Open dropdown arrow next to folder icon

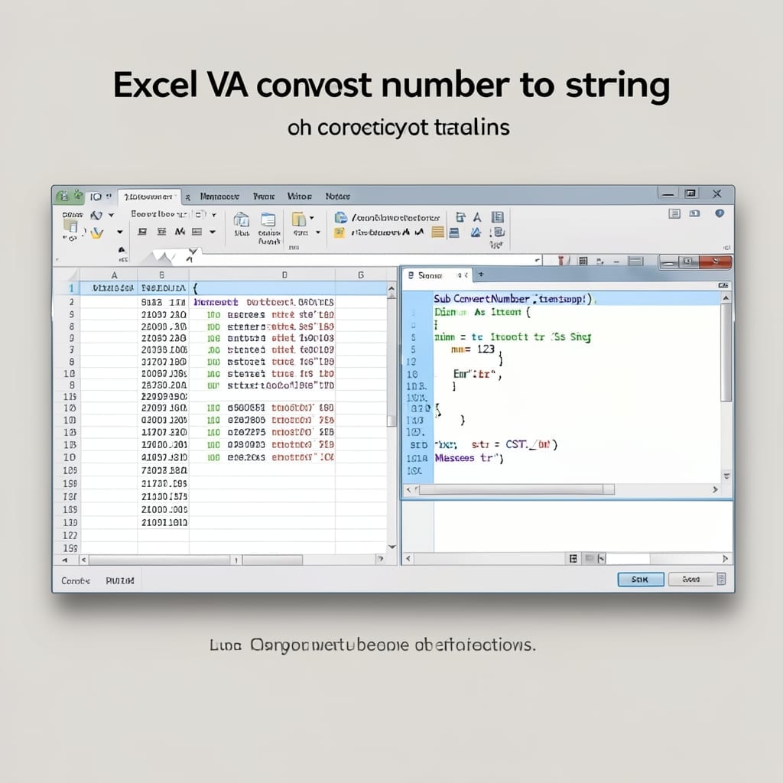pos(312,218)
